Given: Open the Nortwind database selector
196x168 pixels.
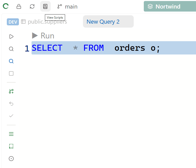Looking at the screenshot, I should pyautogui.click(x=170, y=6).
